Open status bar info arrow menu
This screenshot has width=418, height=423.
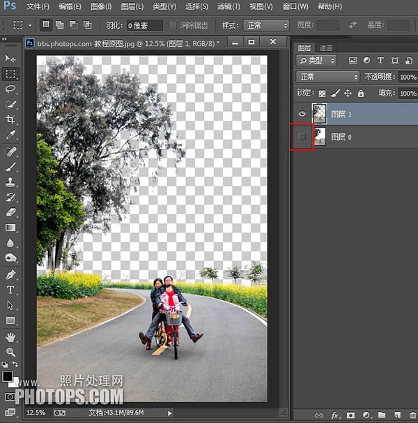click(x=170, y=413)
